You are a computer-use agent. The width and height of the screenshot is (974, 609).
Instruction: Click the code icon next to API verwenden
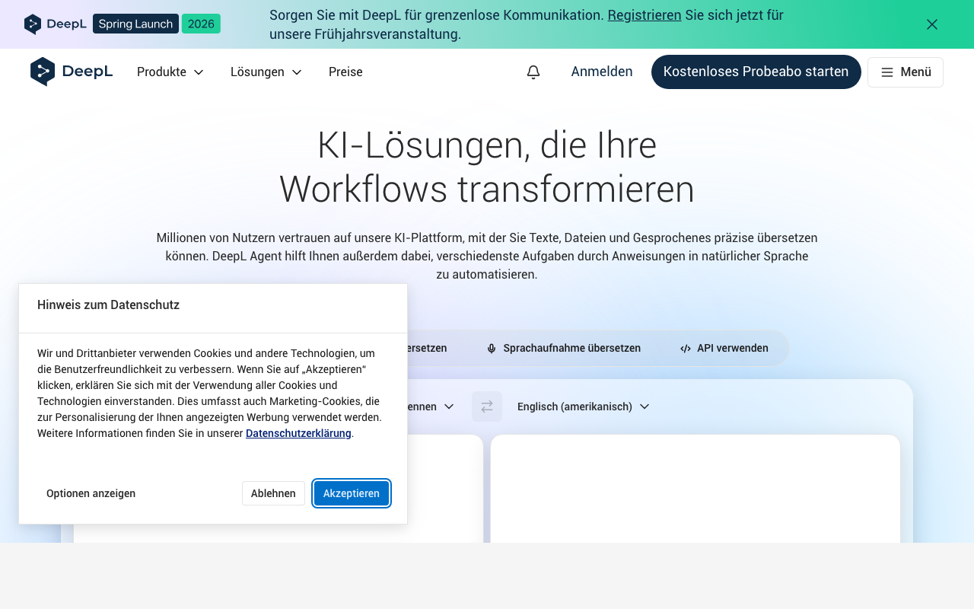683,348
